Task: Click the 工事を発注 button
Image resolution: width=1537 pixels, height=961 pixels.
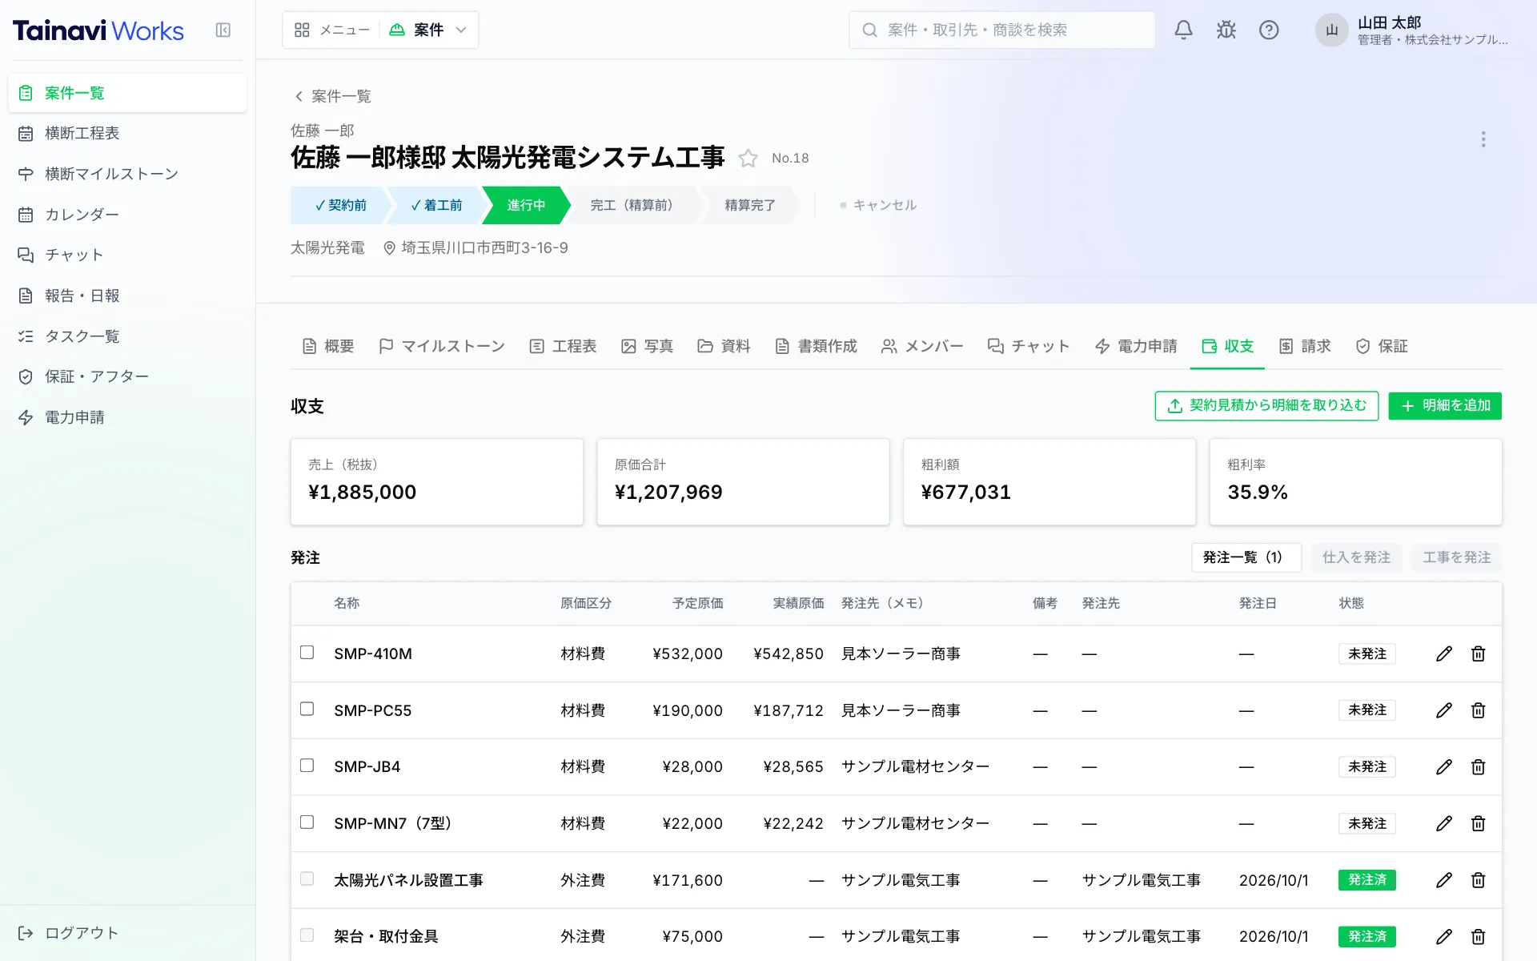Action: coord(1456,557)
